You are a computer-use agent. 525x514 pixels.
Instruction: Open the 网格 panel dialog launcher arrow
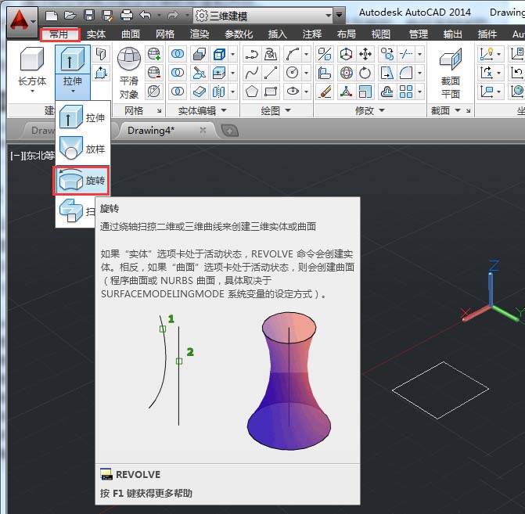pyautogui.click(x=160, y=110)
